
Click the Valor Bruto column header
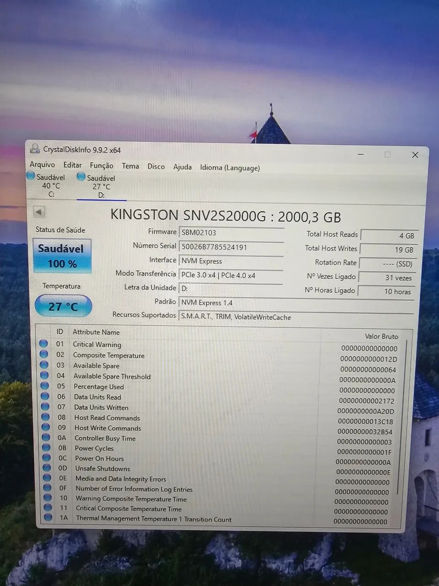(x=381, y=336)
